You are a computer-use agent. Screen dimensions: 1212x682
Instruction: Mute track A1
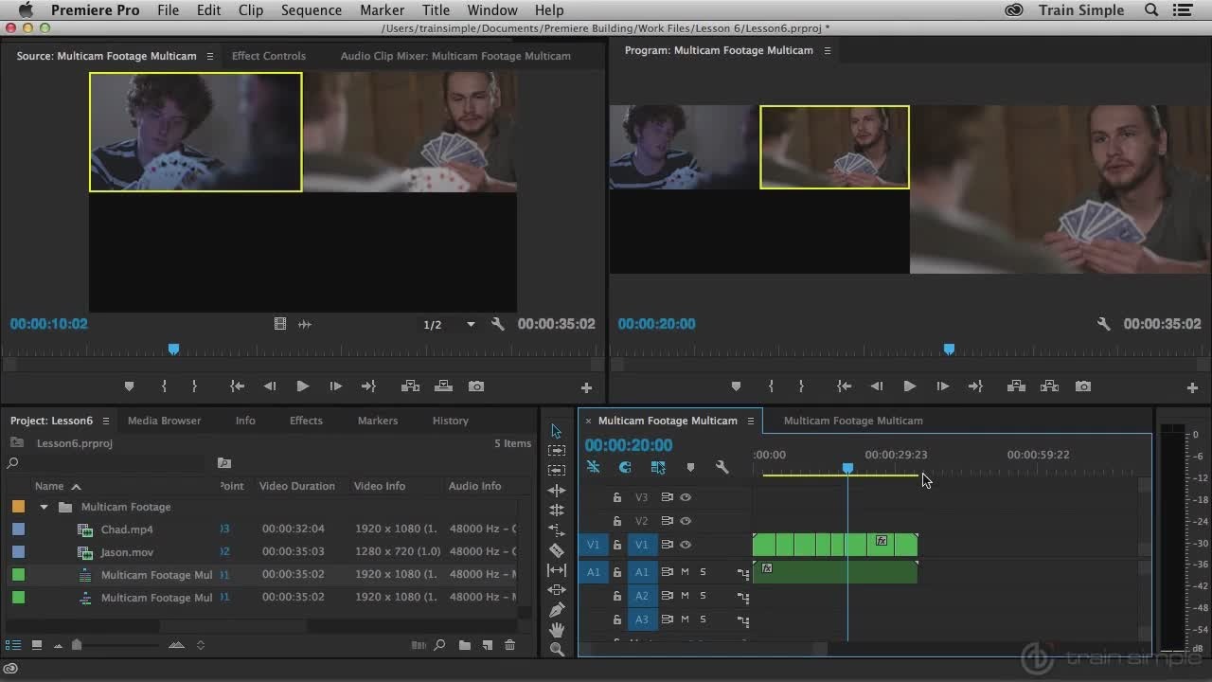(685, 572)
